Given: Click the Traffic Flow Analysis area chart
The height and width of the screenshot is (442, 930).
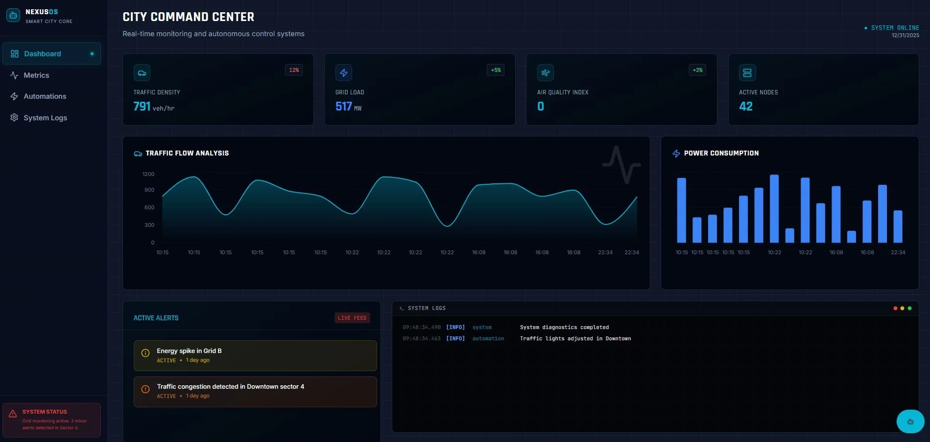Looking at the screenshot, I should 400,209.
